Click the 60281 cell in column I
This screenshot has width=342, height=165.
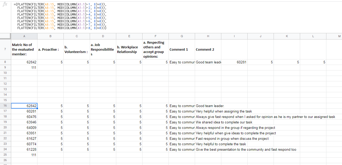click(x=234, y=62)
